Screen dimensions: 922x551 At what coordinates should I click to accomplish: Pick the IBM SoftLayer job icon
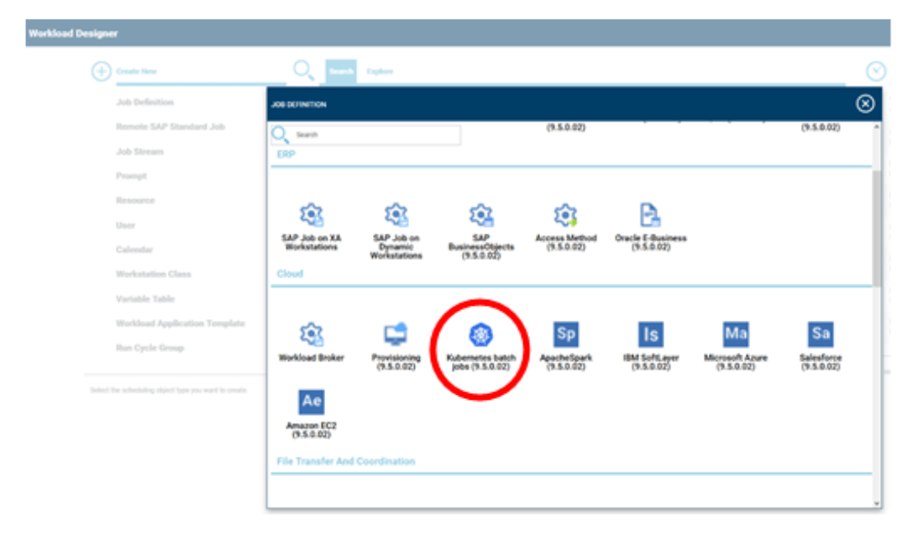[650, 336]
